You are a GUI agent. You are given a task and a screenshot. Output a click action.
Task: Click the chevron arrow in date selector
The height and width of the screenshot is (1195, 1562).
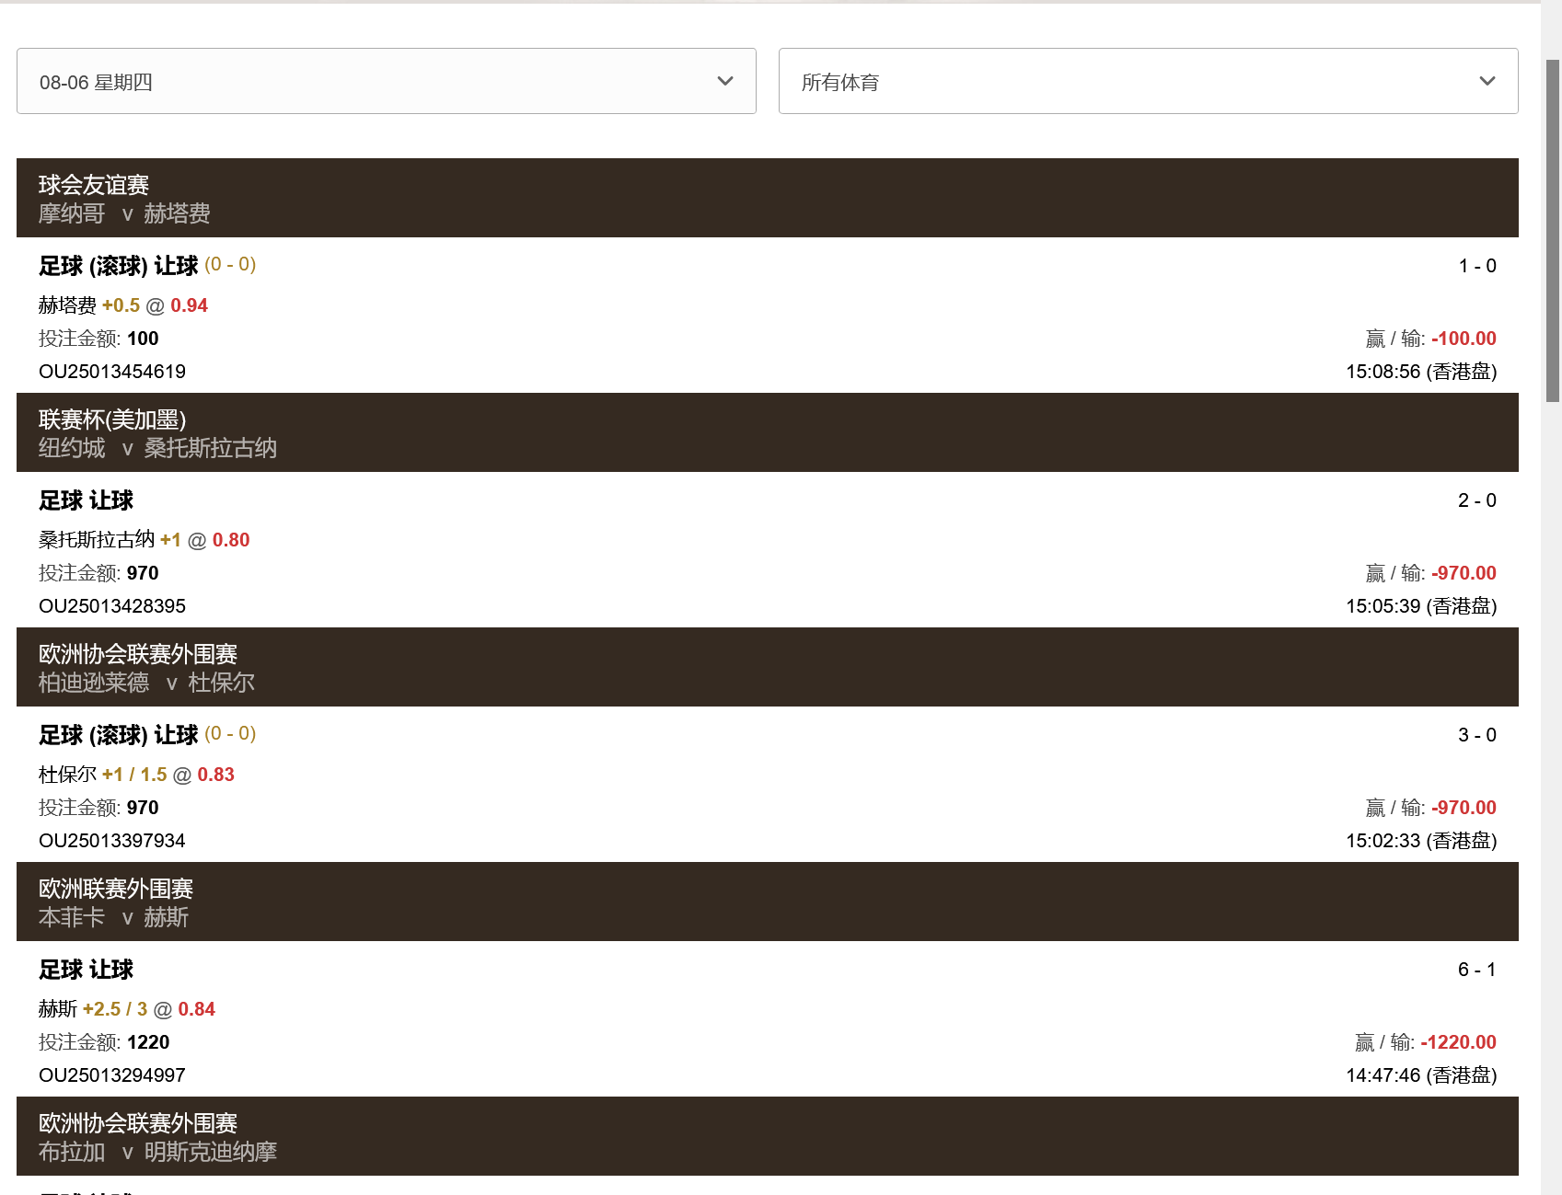click(x=725, y=81)
